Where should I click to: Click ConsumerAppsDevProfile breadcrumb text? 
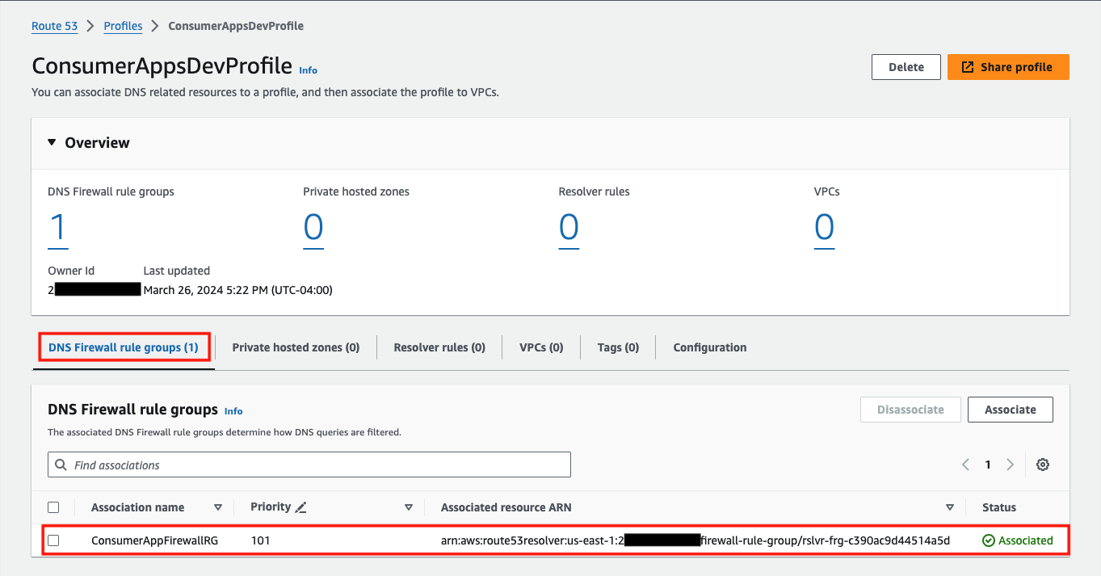(236, 26)
